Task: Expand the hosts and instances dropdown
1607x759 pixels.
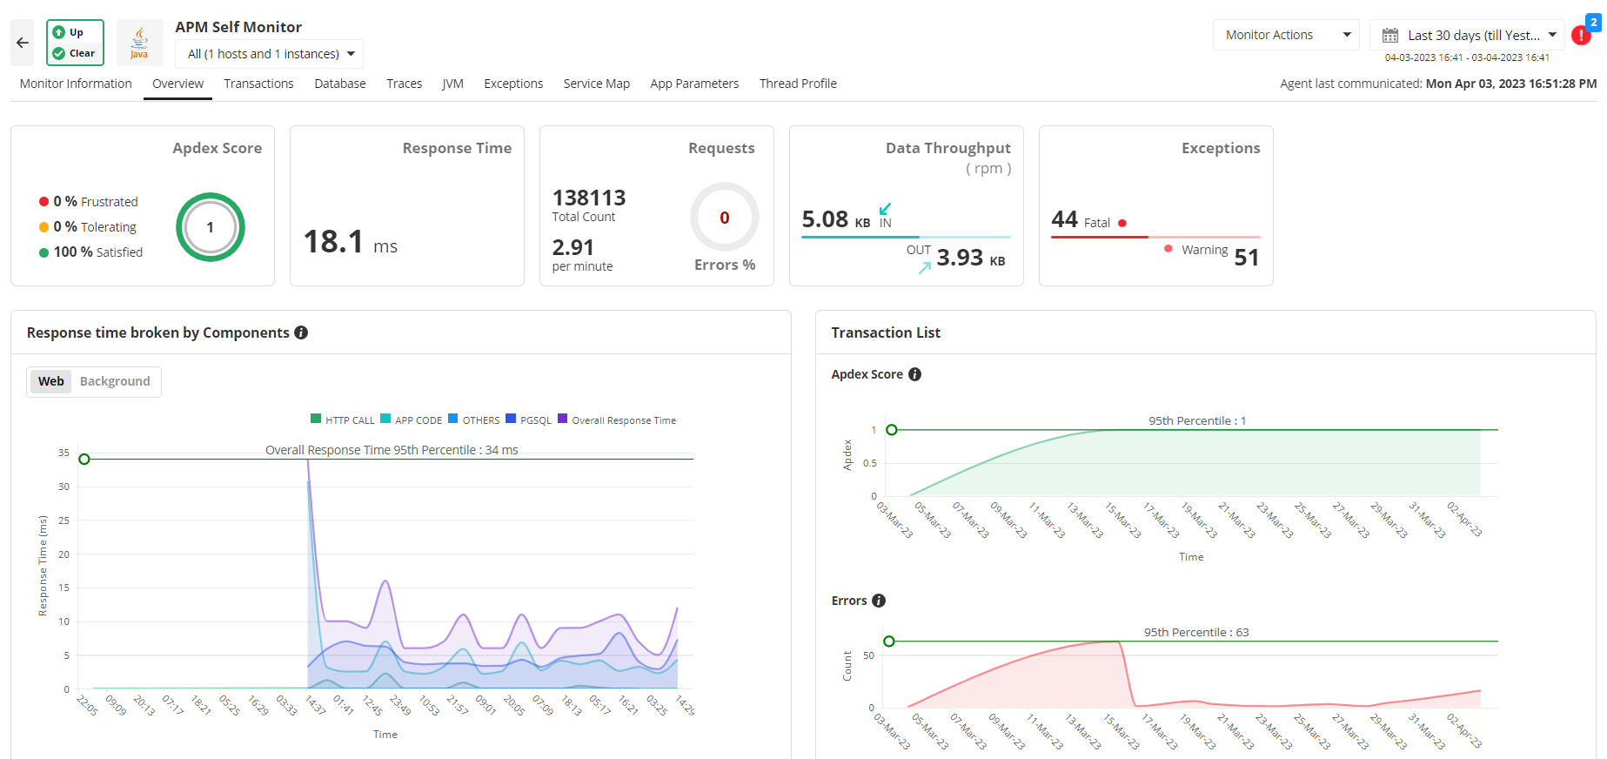Action: [270, 54]
